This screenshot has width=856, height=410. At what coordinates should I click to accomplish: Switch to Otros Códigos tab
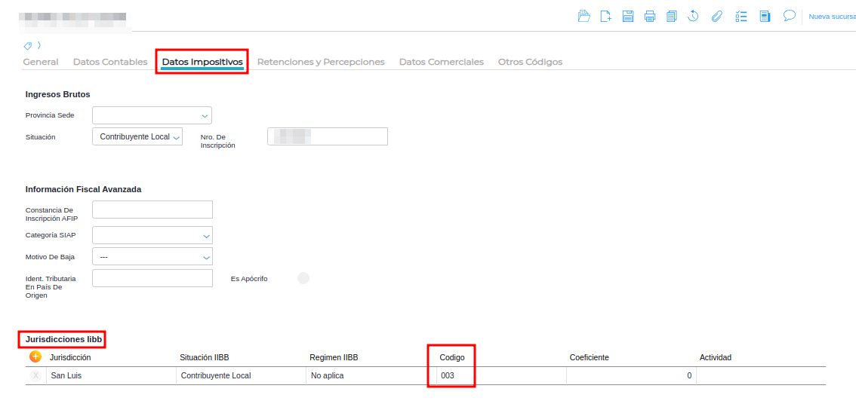tap(530, 62)
